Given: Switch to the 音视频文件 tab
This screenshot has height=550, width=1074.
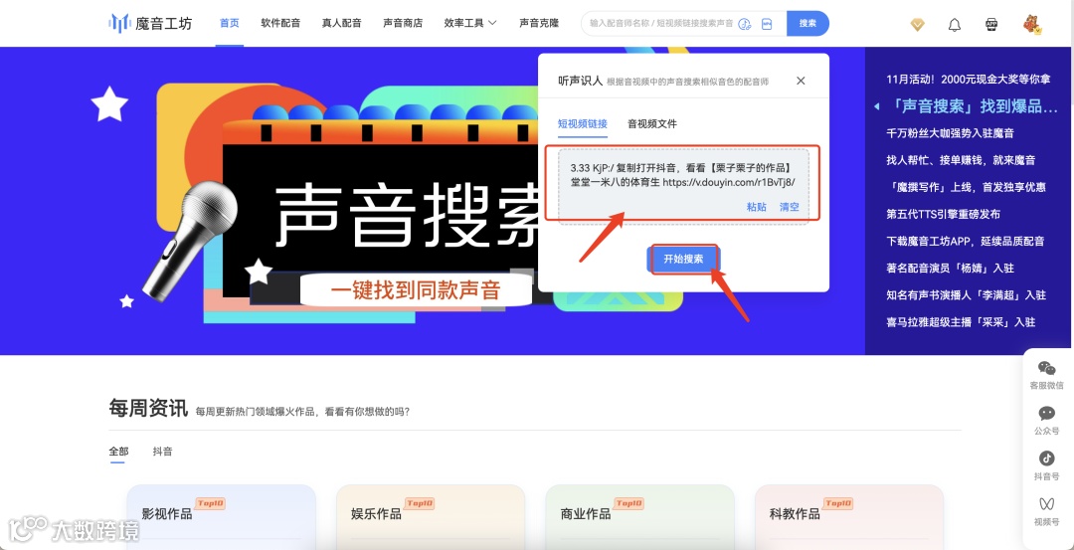Looking at the screenshot, I should click(x=652, y=124).
